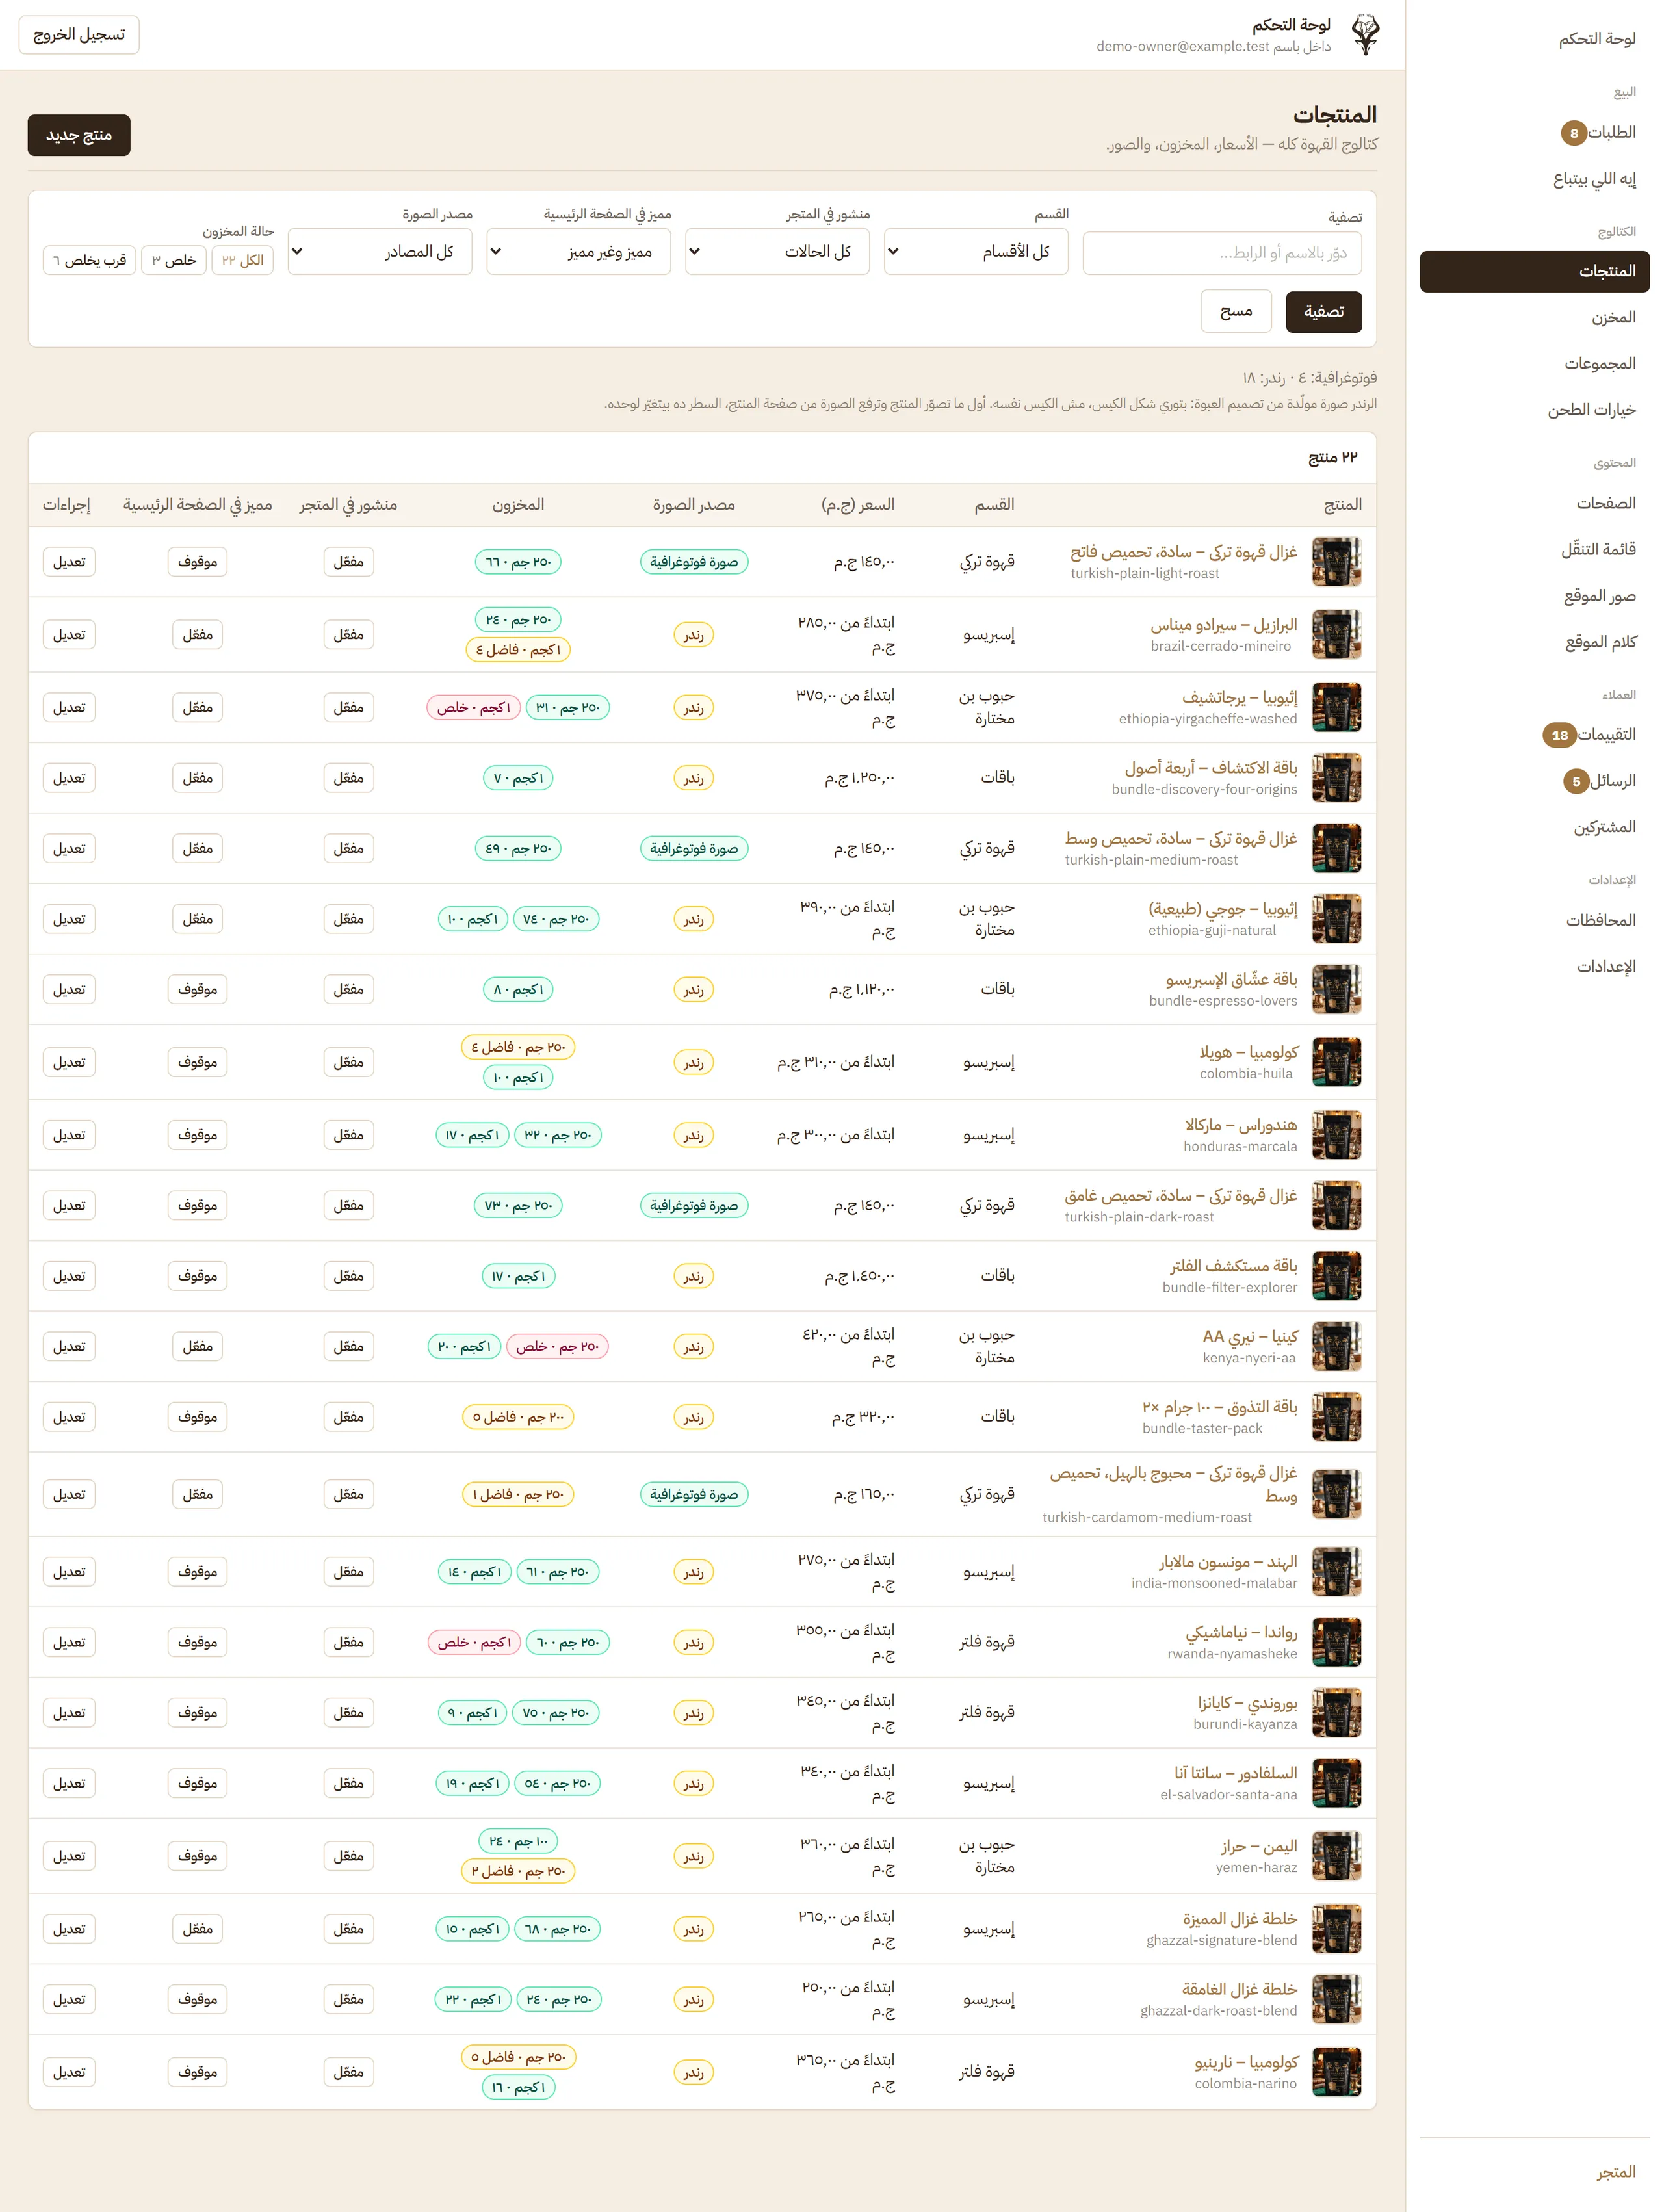
Task: Select the خلص ٣ stock status chip
Action: click(x=174, y=260)
